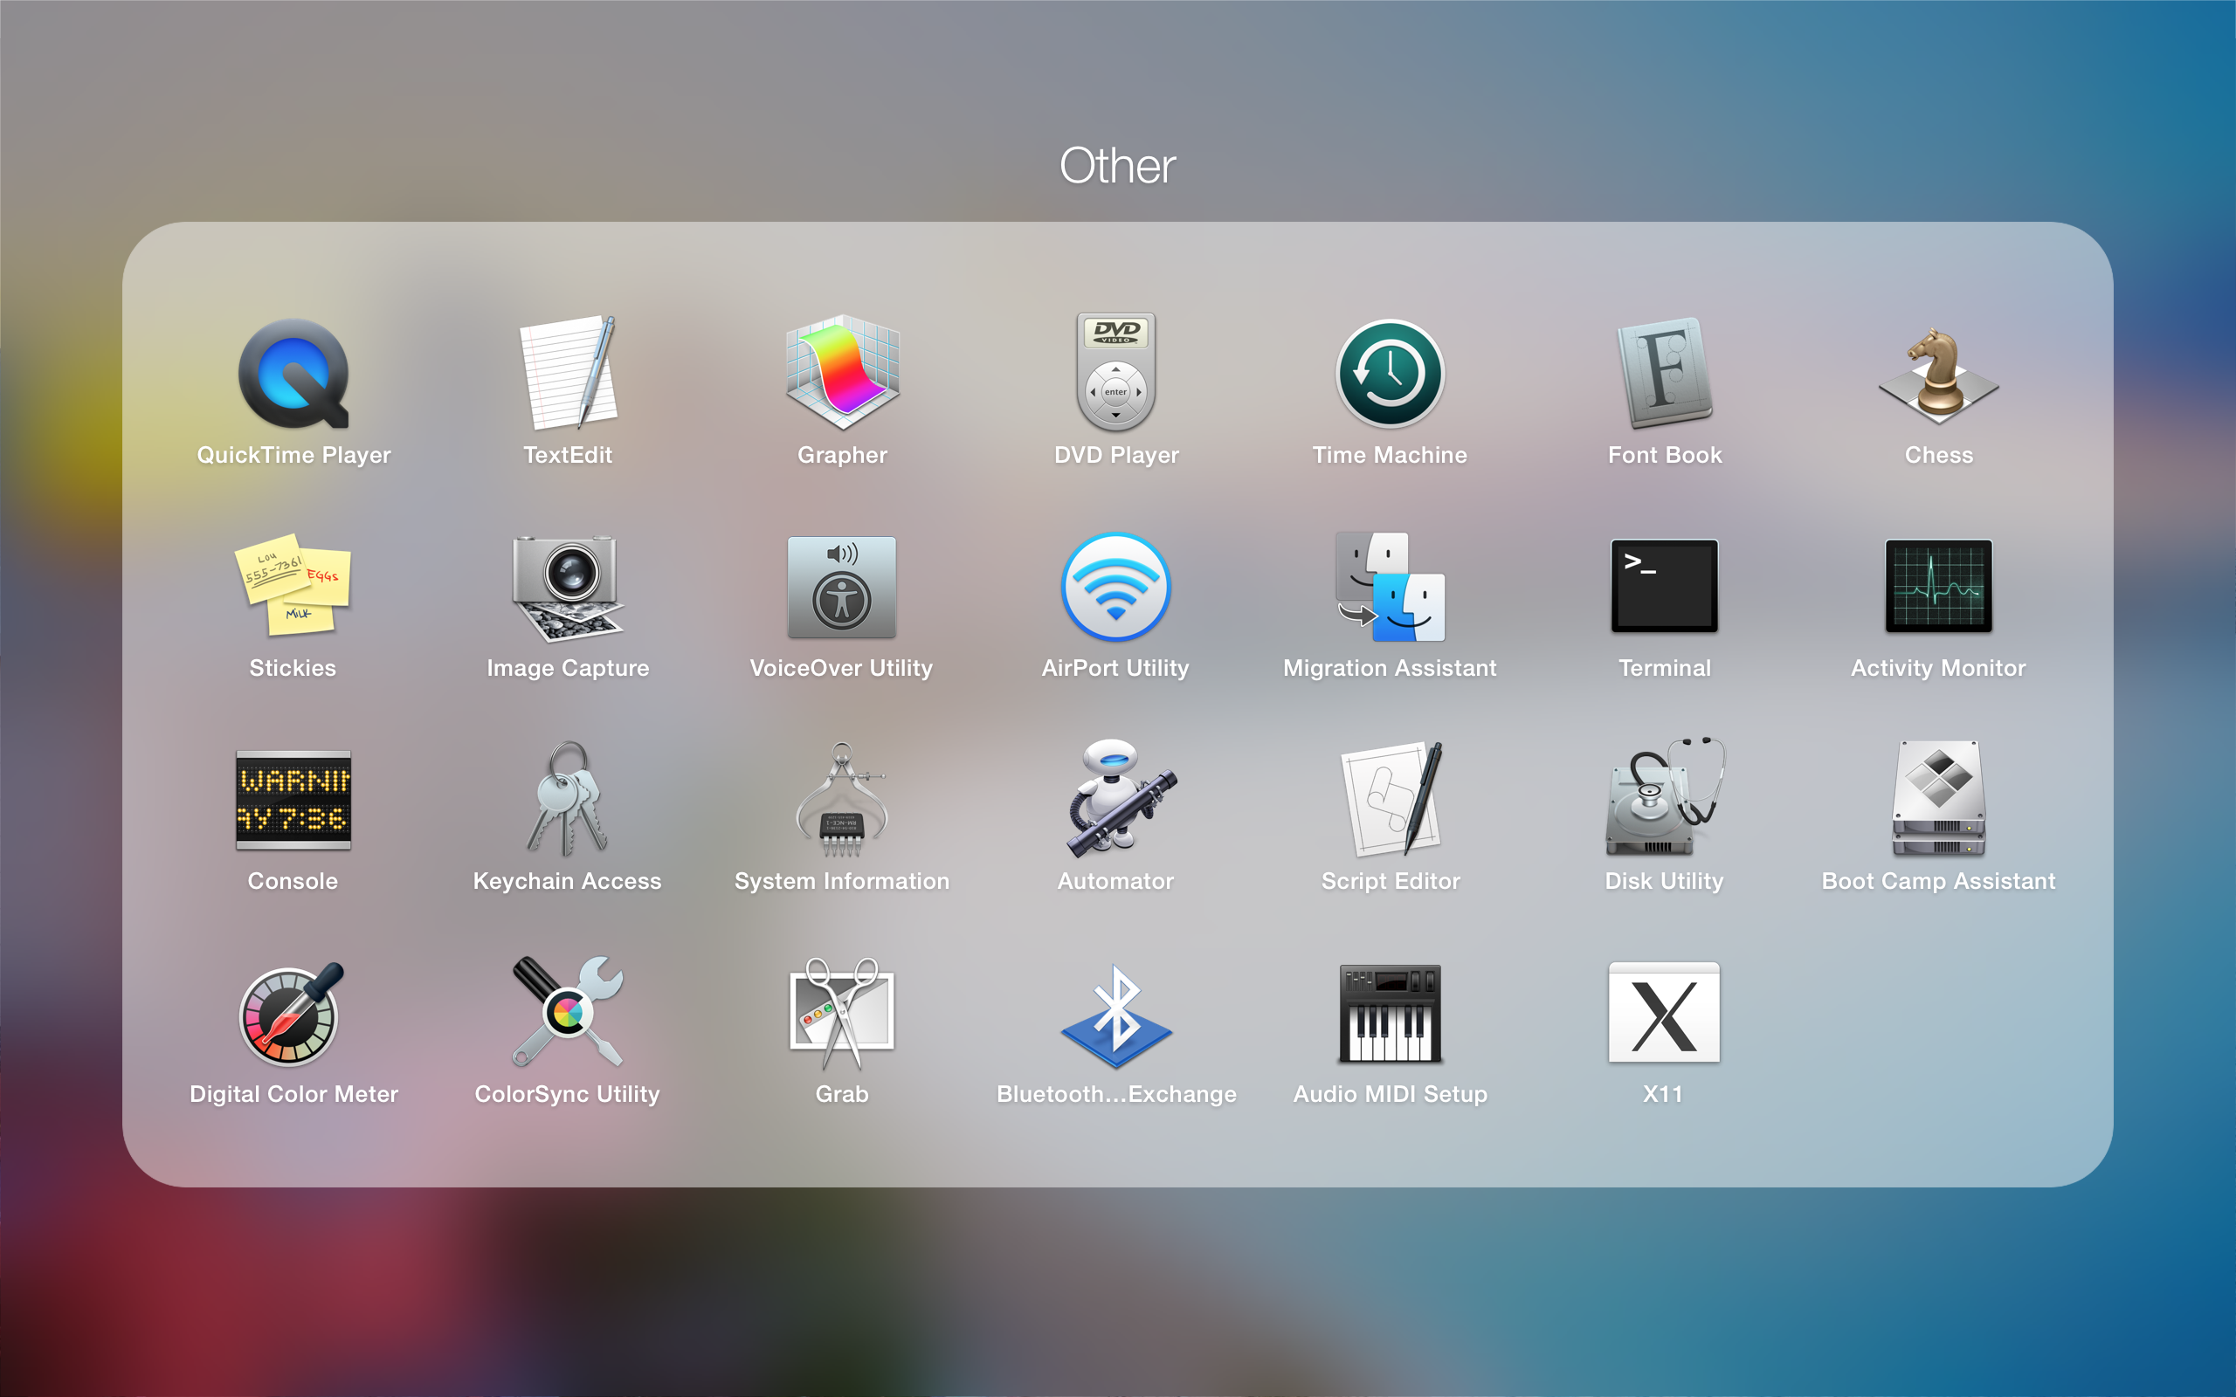Click the 'QuickTime Player' label text
Viewport: 2236px width, 1397px height.
point(293,456)
